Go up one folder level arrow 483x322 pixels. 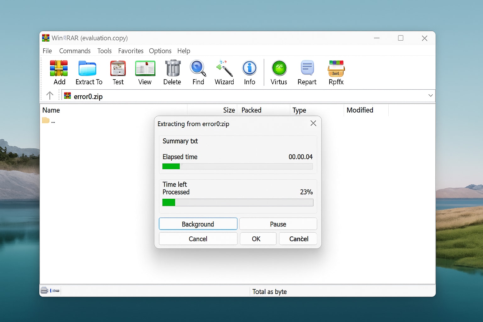(50, 96)
